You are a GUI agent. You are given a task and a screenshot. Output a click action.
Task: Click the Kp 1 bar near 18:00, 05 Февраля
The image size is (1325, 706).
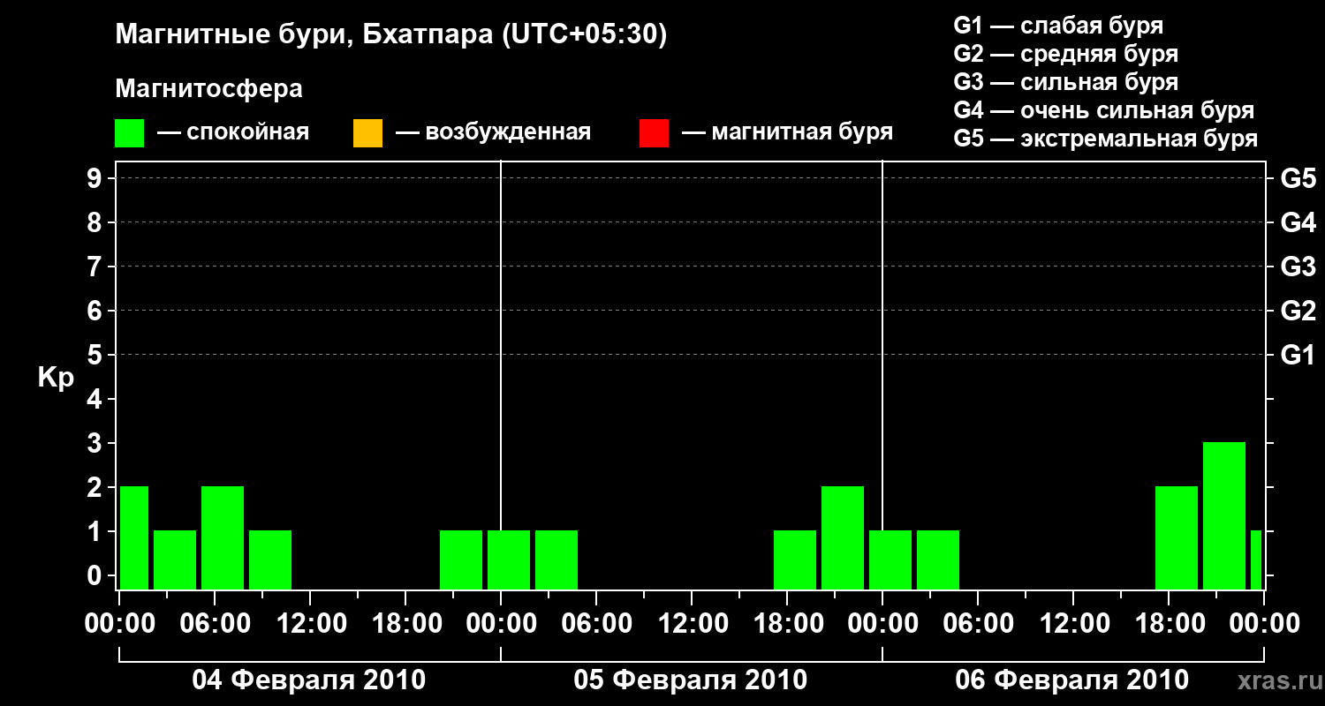point(795,560)
